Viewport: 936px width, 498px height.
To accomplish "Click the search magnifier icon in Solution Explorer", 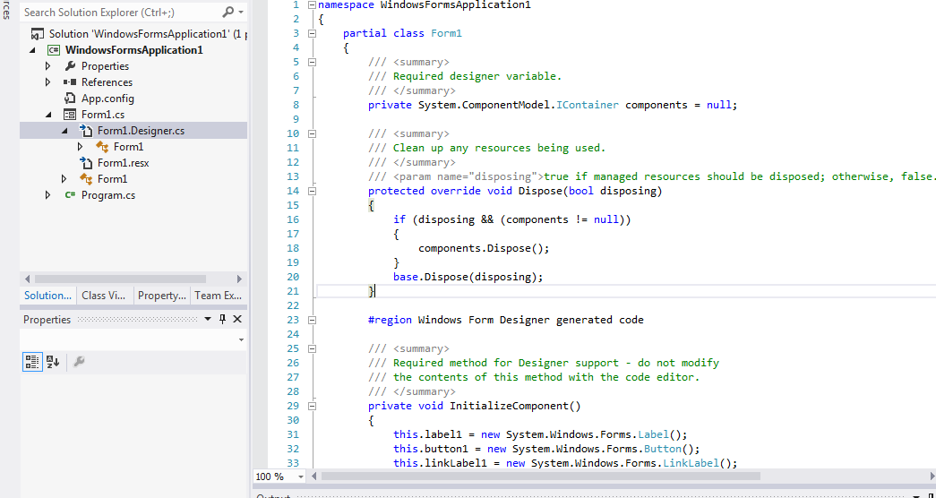I will [228, 12].
